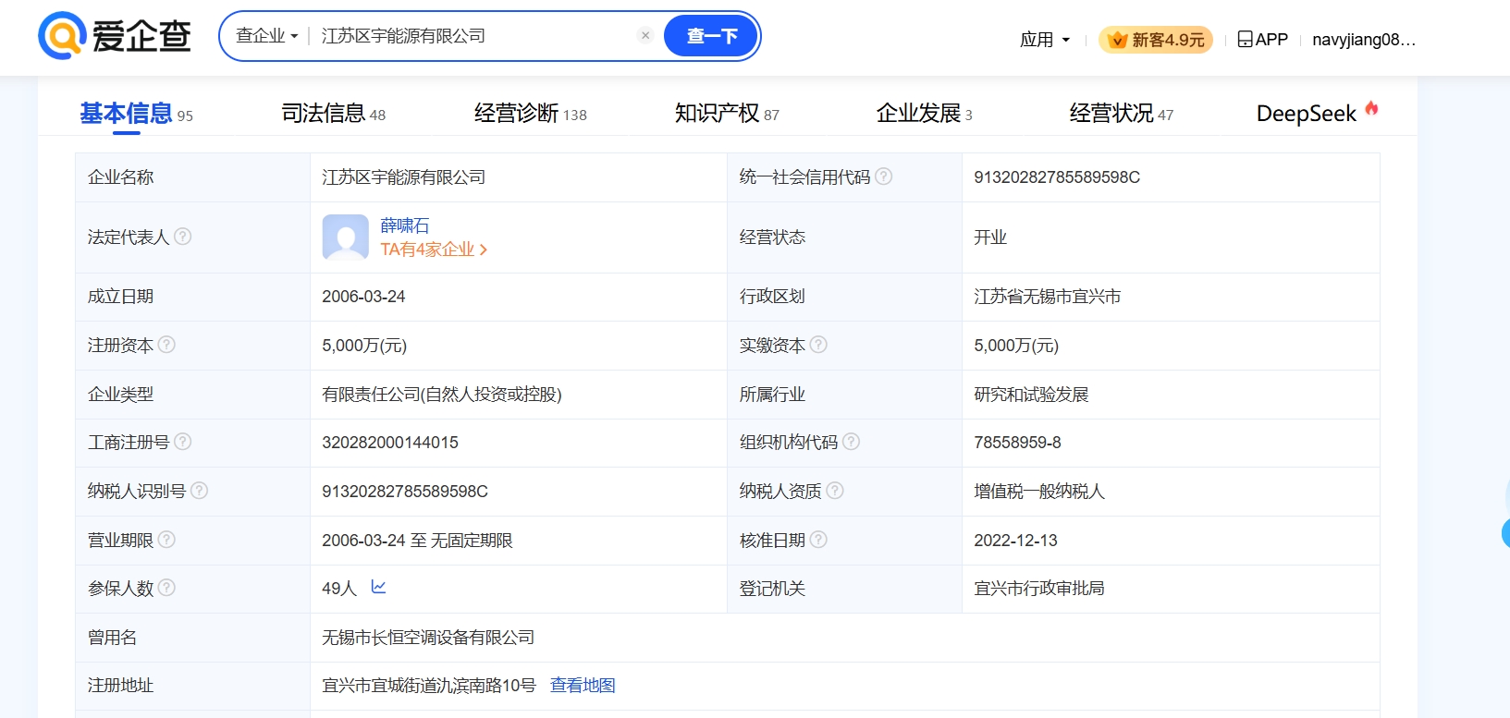Viewport: 1510px width, 718px height.
Task: Click help icon beside 法定代表人
Action: (183, 237)
